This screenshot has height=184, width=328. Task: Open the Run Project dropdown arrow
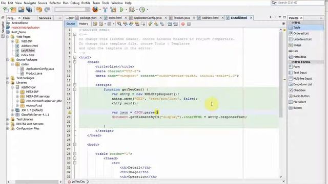pyautogui.click(x=126, y=10)
